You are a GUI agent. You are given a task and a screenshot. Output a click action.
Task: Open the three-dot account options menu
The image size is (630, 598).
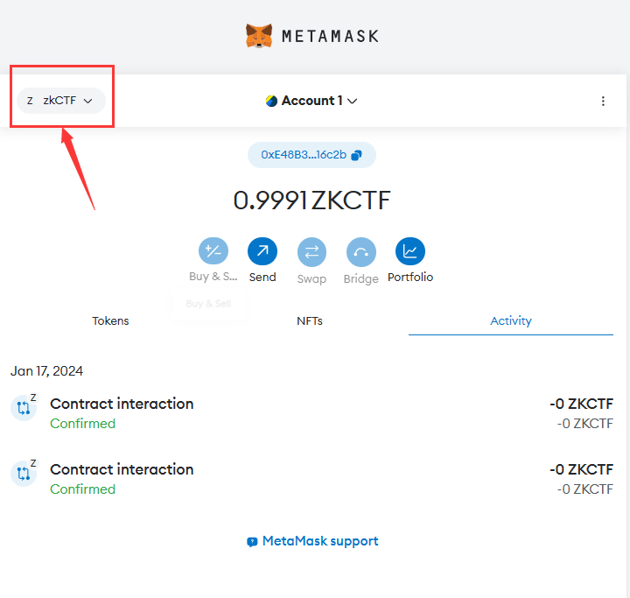(x=603, y=101)
